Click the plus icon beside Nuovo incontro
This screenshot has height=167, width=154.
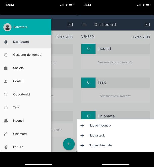click(82, 126)
